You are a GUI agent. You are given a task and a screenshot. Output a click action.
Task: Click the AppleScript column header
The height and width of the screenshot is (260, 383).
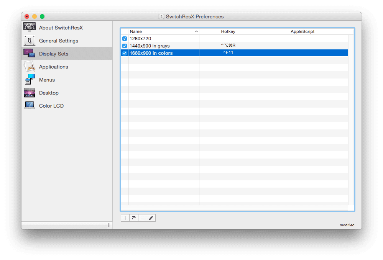[302, 31]
